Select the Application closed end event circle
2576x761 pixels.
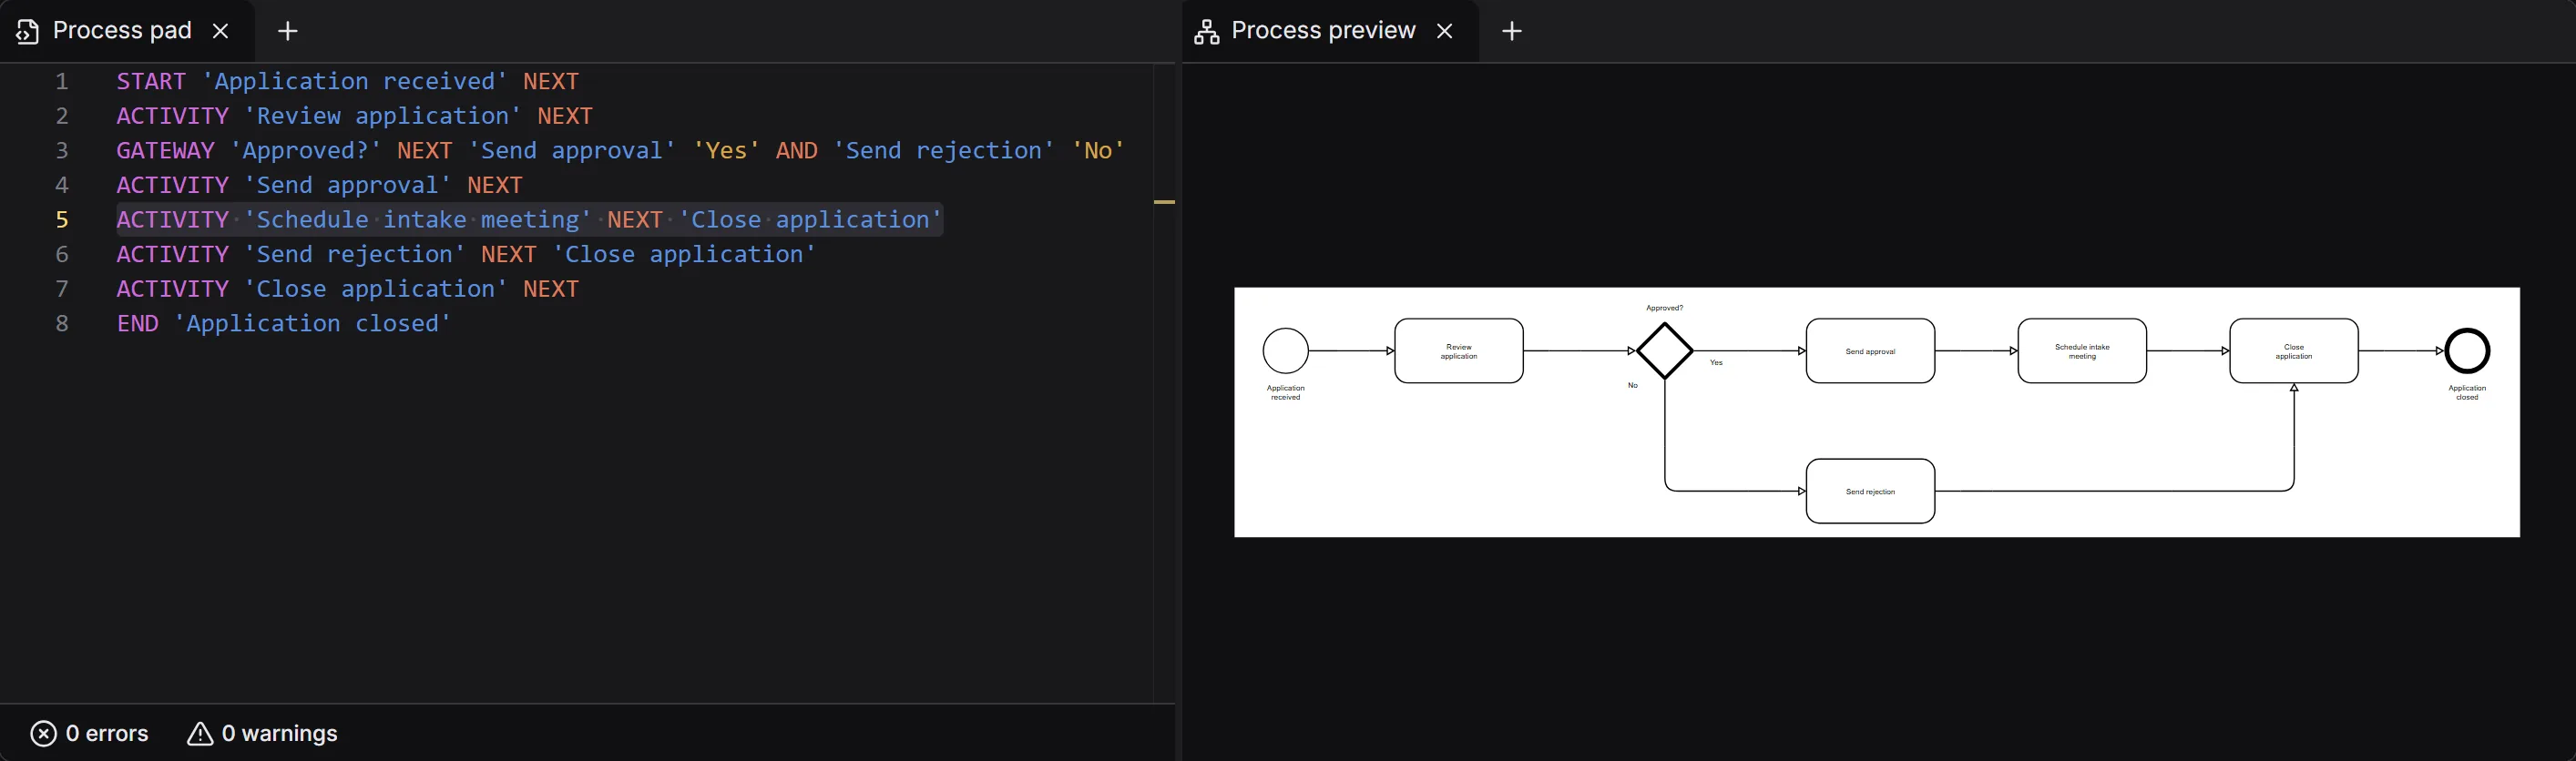click(x=2467, y=350)
